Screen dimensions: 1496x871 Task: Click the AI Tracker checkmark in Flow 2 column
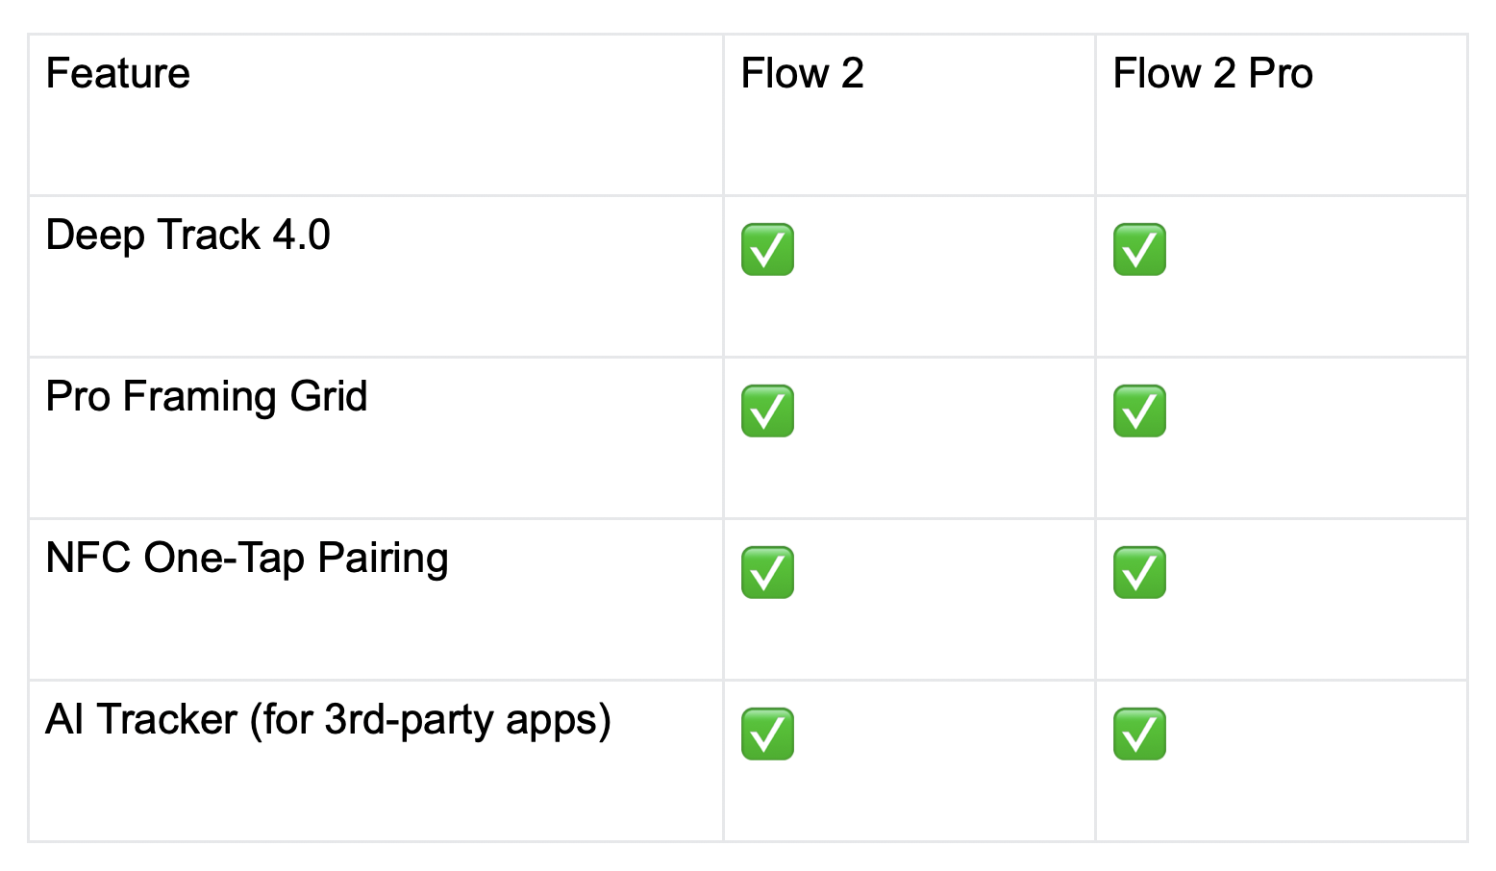[767, 734]
